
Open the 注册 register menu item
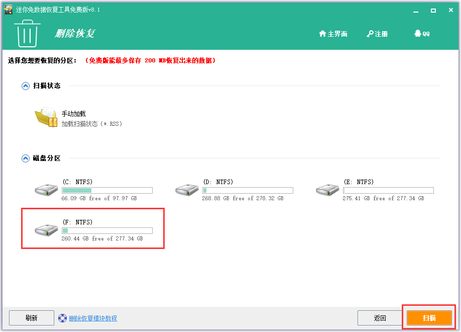[x=377, y=34]
